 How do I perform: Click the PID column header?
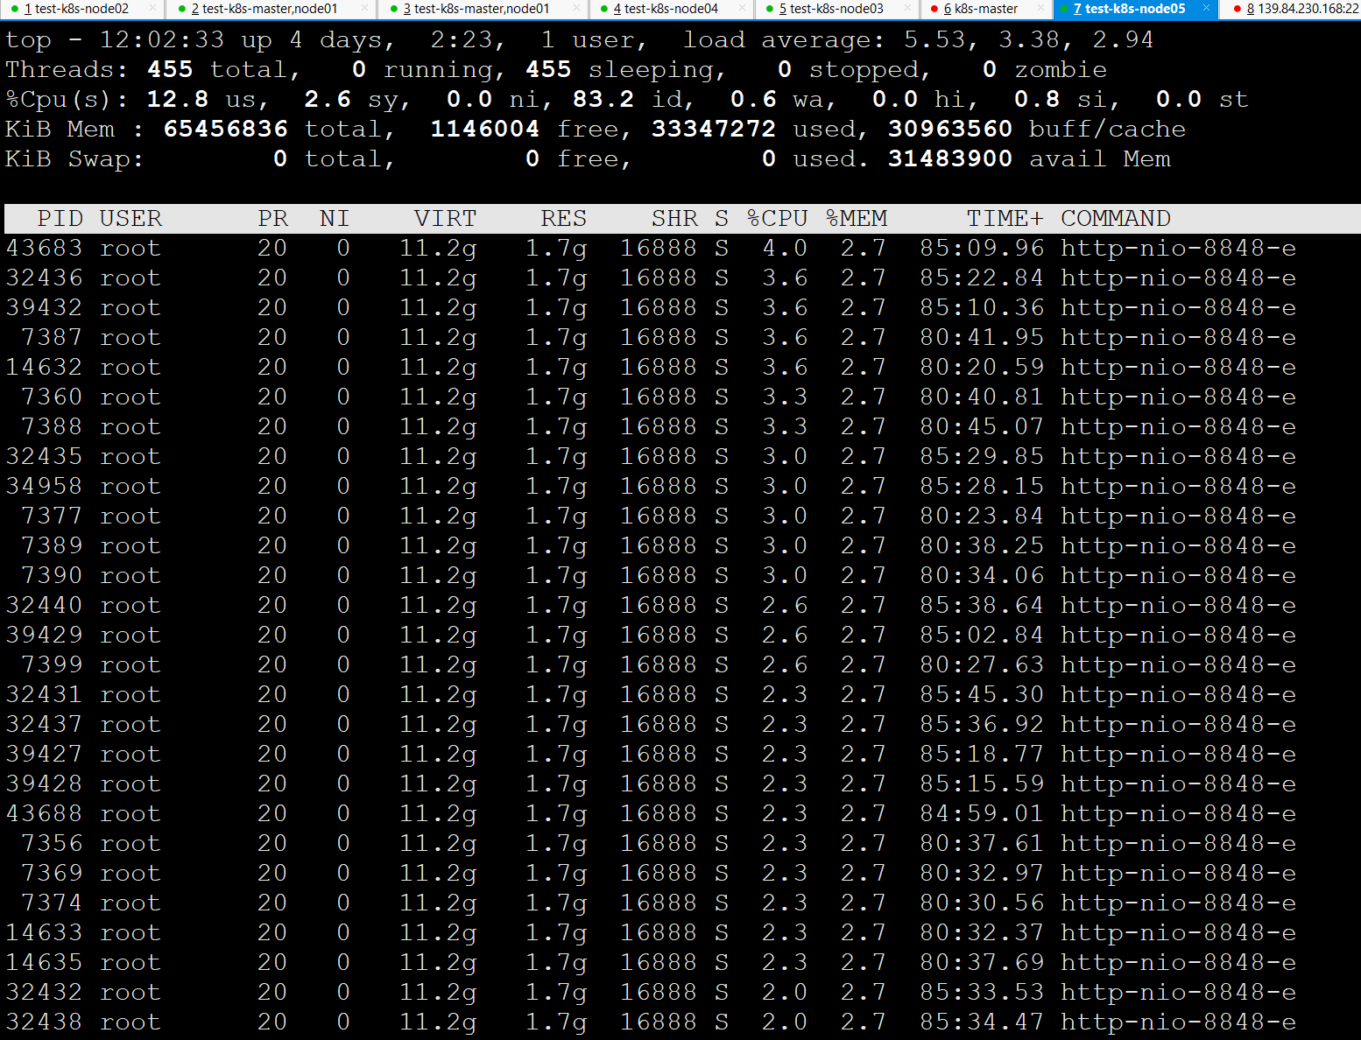tap(60, 218)
